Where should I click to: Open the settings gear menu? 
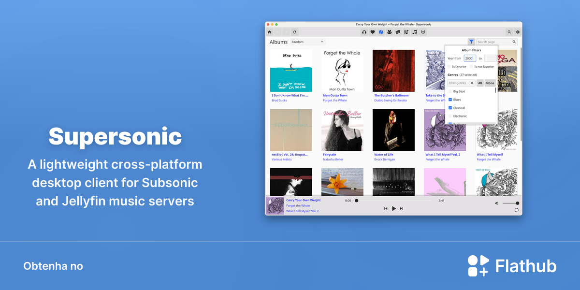(x=518, y=32)
